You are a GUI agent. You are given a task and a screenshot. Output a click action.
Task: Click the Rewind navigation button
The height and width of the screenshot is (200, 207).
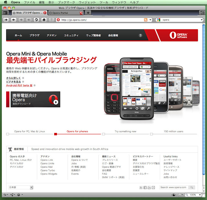click(6, 20)
